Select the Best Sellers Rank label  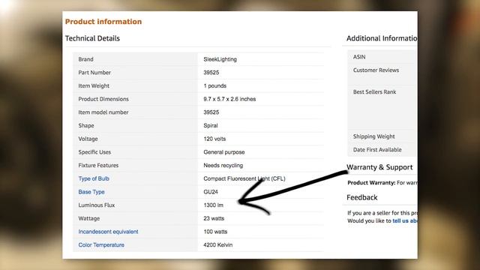click(374, 91)
